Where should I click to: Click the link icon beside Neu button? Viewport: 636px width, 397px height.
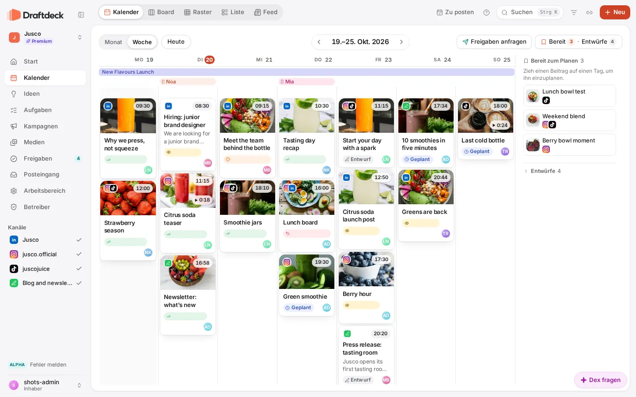click(x=589, y=12)
